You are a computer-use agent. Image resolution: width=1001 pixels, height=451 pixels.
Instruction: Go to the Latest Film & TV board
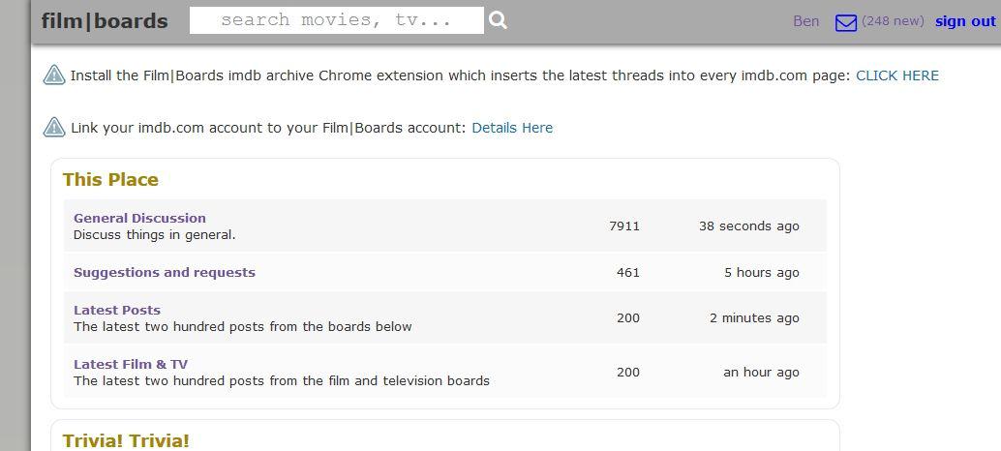[131, 364]
